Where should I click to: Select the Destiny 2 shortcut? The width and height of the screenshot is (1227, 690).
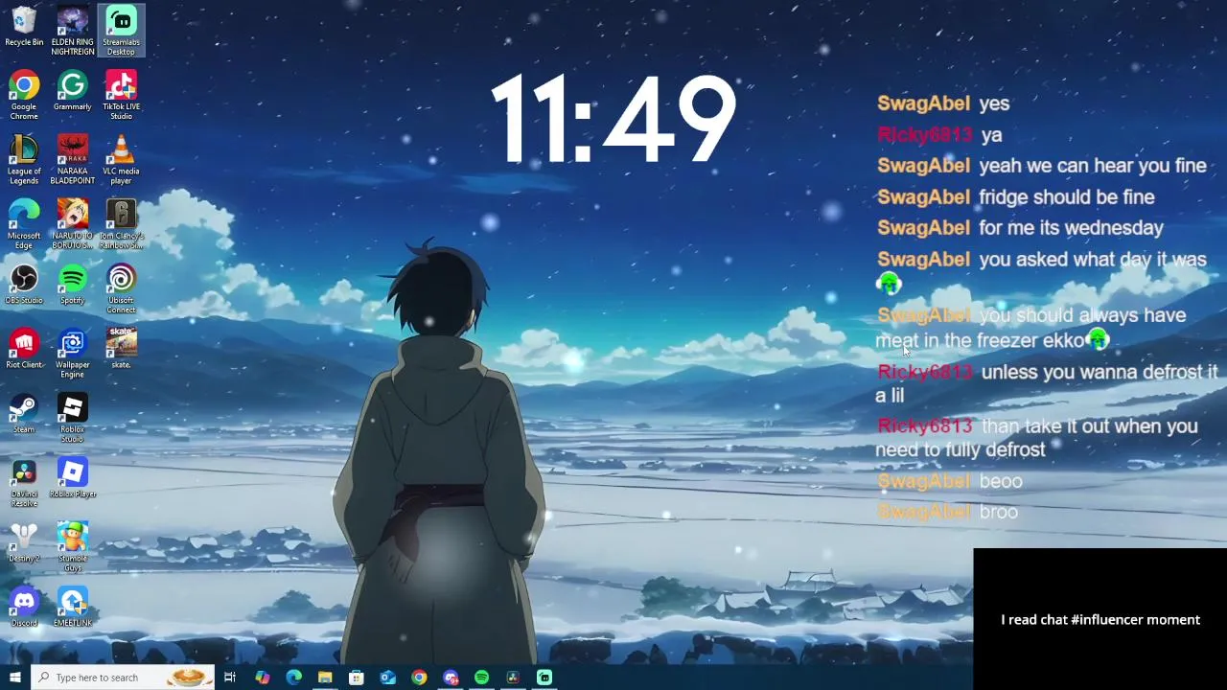point(24,542)
